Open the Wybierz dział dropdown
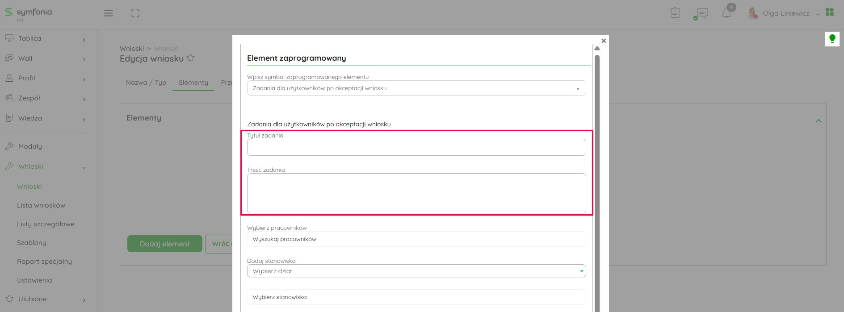Viewport: 844px width, 312px height. tap(416, 271)
